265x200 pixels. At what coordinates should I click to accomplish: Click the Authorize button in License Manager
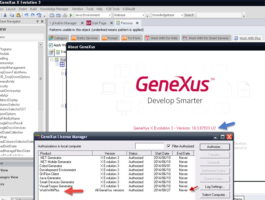click(214, 147)
